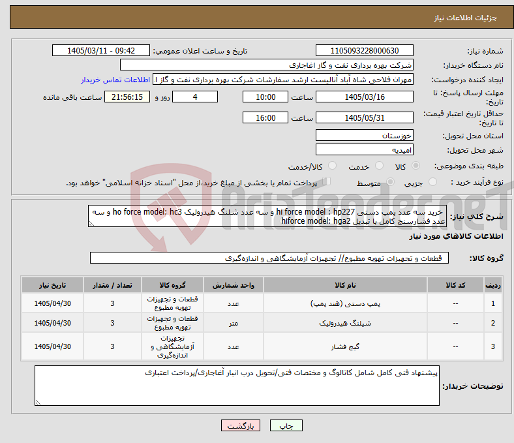Click the شرح کلی نیاز description textarea
Image resolution: width=514 pixels, height=443 pixels.
pos(267,216)
